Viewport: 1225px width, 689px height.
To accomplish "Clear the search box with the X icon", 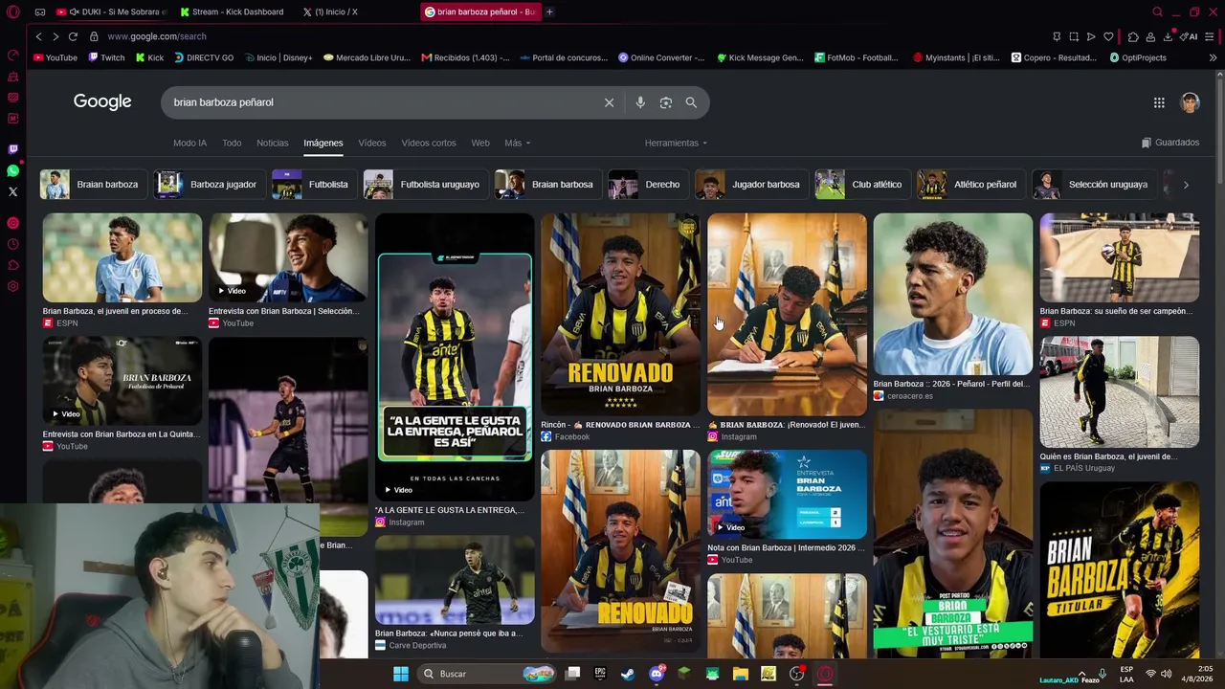I will pos(609,102).
